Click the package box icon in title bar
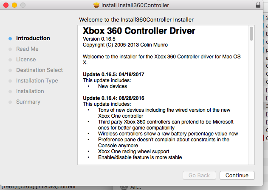The image size is (268, 190). (96, 5)
